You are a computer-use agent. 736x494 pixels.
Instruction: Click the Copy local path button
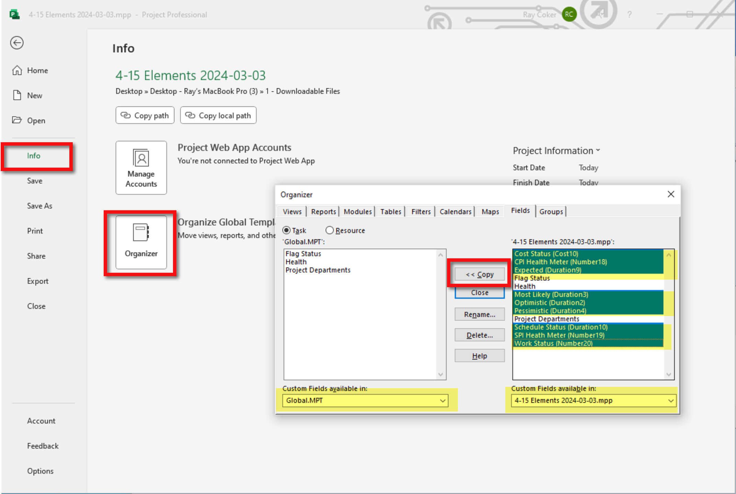(218, 115)
